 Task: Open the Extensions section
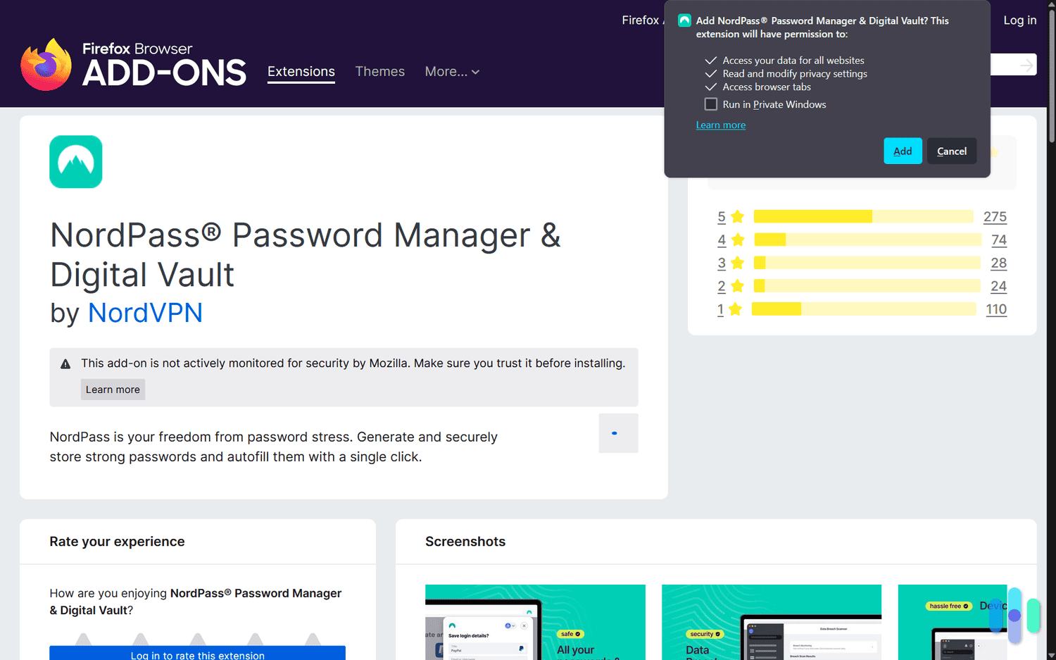point(301,71)
